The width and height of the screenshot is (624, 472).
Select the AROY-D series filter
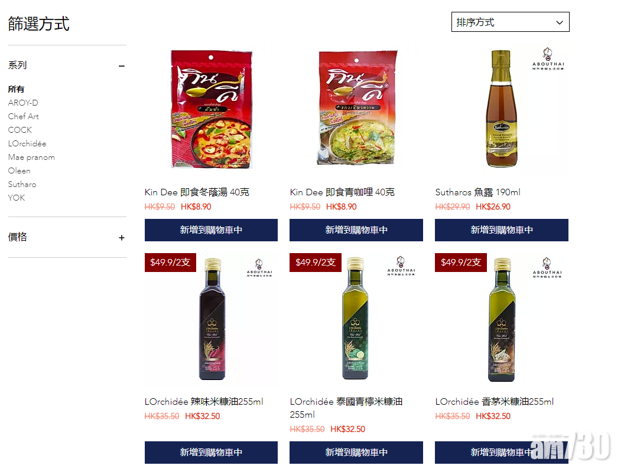(x=23, y=103)
